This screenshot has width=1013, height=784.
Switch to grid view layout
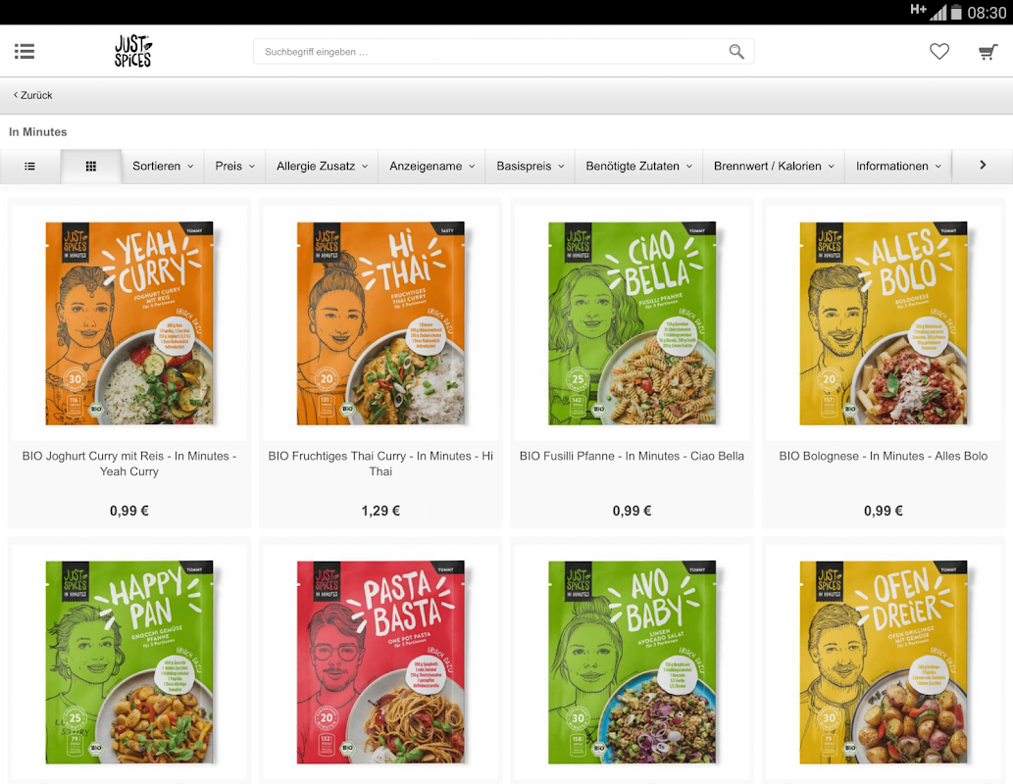(91, 166)
